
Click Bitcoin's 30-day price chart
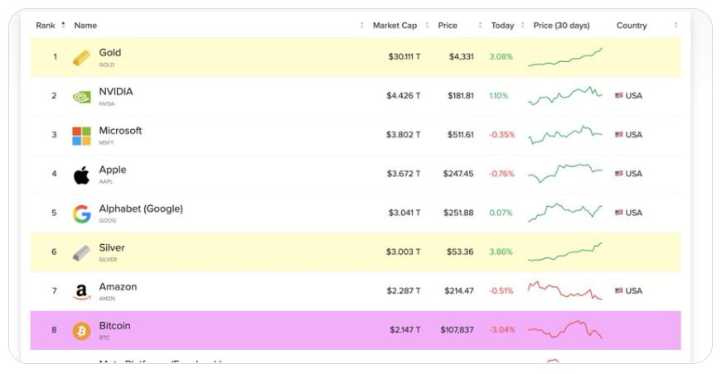pyautogui.click(x=565, y=329)
